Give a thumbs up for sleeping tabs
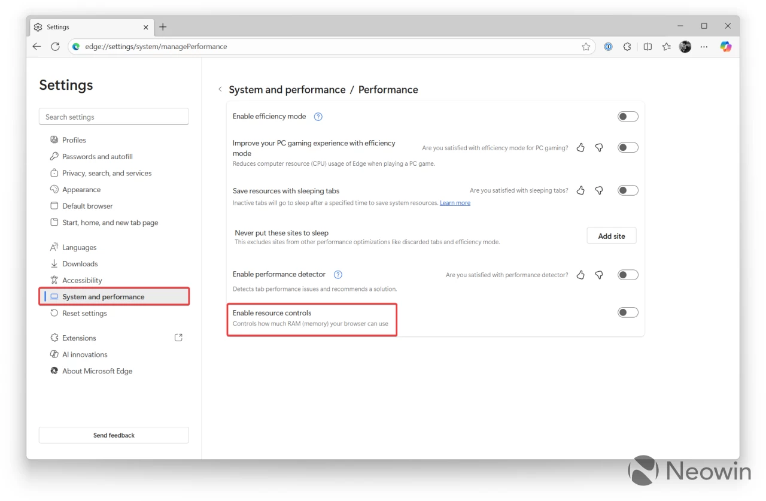This screenshot has width=766, height=501. pyautogui.click(x=580, y=190)
